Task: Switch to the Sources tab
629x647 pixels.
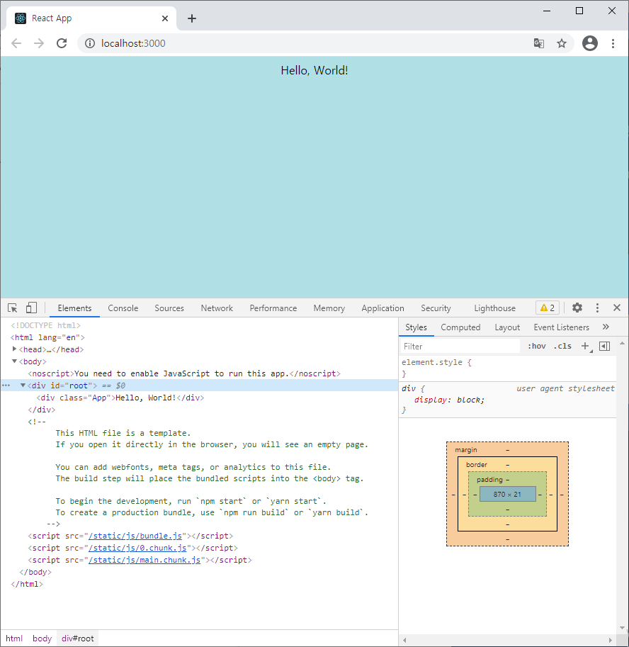Action: 169,308
